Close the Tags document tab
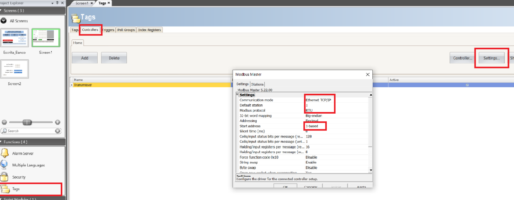The width and height of the screenshot is (514, 200). [x=109, y=3]
